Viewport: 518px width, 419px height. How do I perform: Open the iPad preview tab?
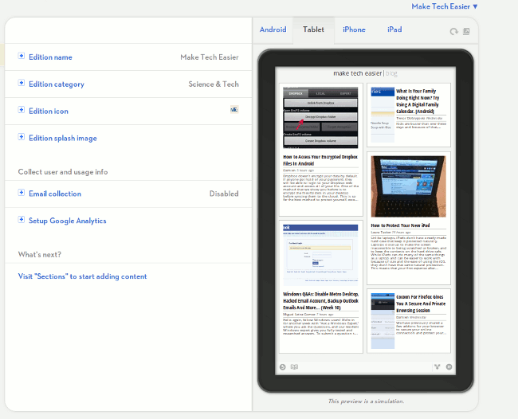(x=394, y=29)
